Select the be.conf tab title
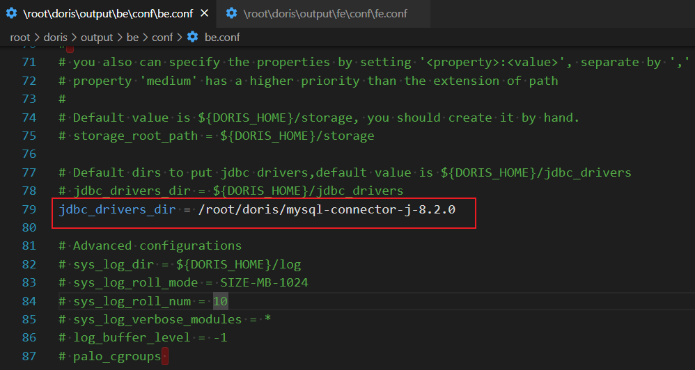The height and width of the screenshot is (370, 695). pyautogui.click(x=107, y=13)
